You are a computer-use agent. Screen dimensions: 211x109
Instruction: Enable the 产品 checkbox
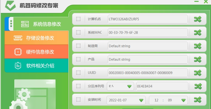[x=78, y=59]
